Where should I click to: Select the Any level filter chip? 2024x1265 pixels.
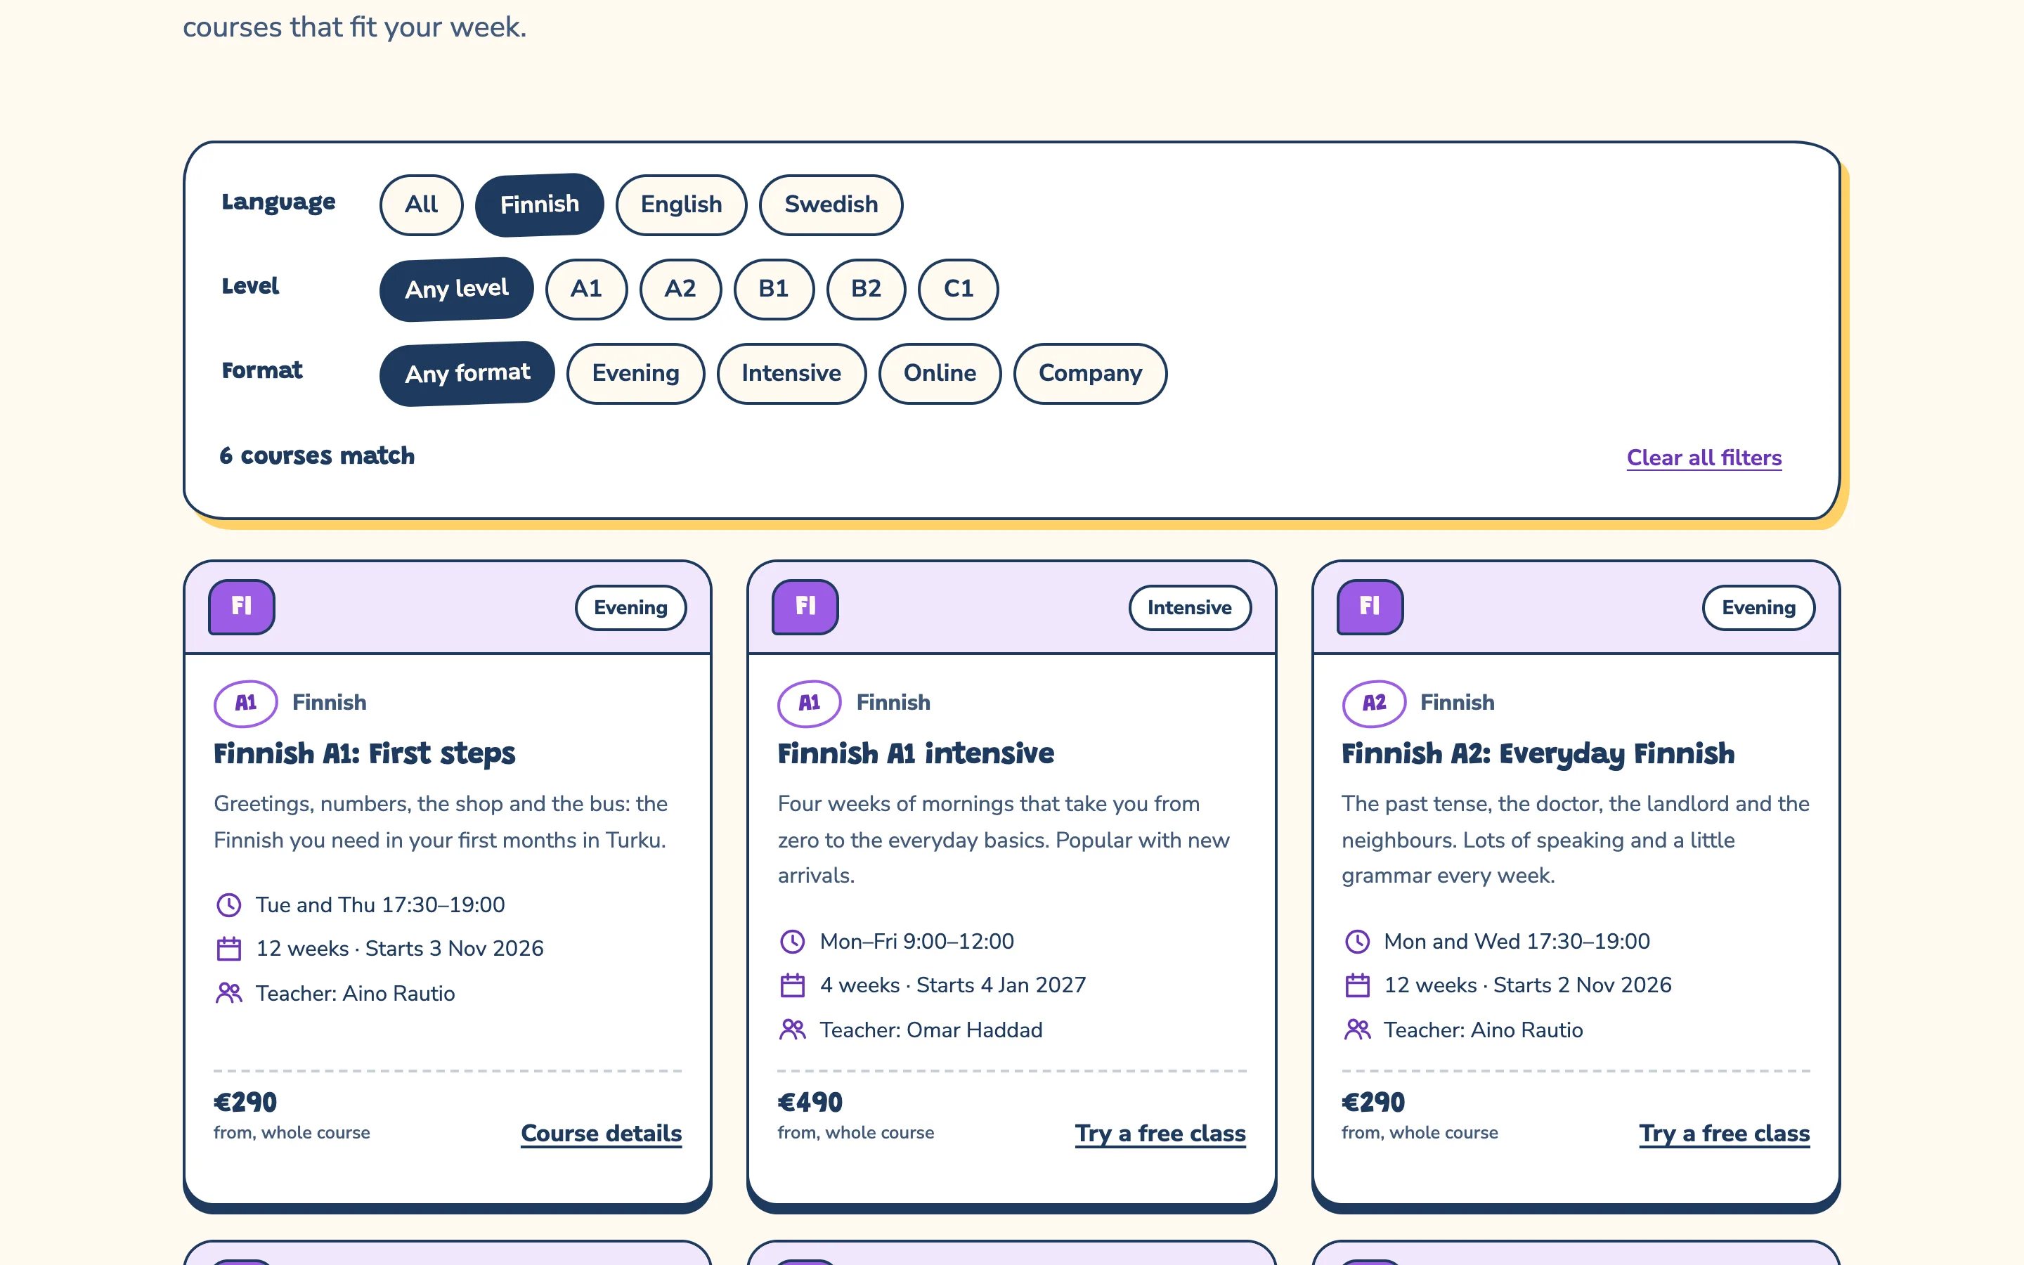[457, 289]
